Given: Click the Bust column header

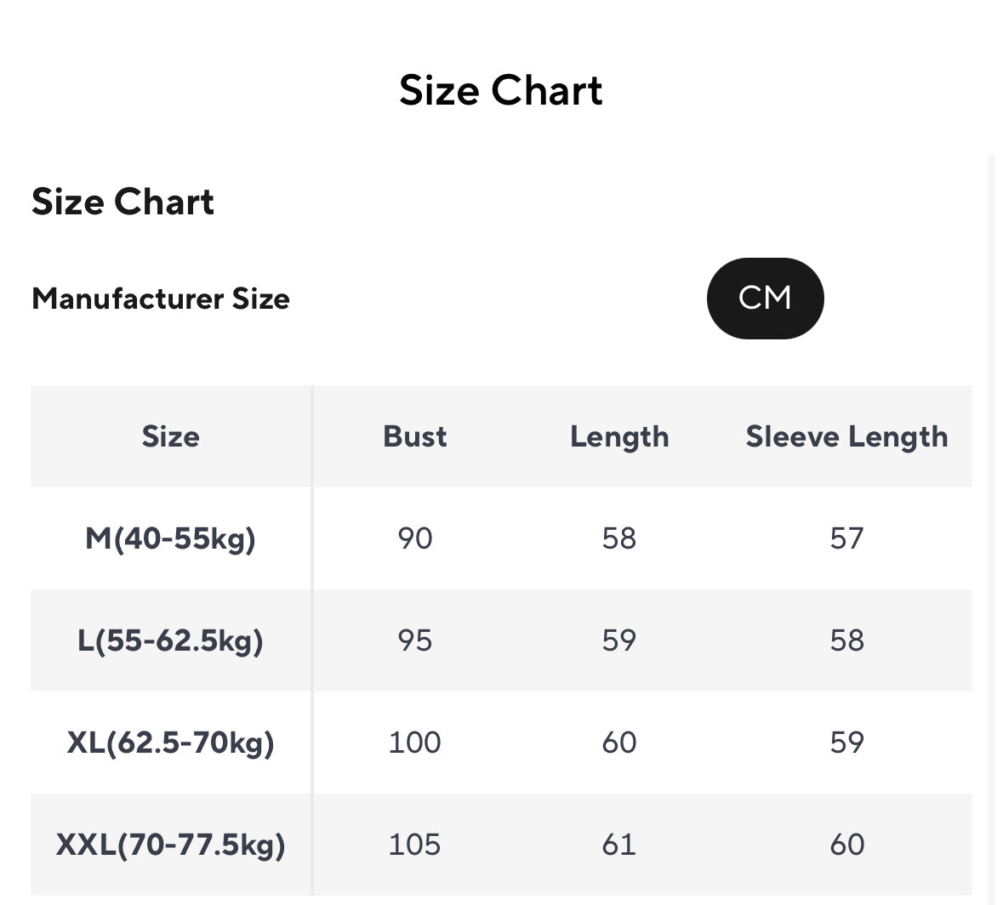Looking at the screenshot, I should click(414, 436).
